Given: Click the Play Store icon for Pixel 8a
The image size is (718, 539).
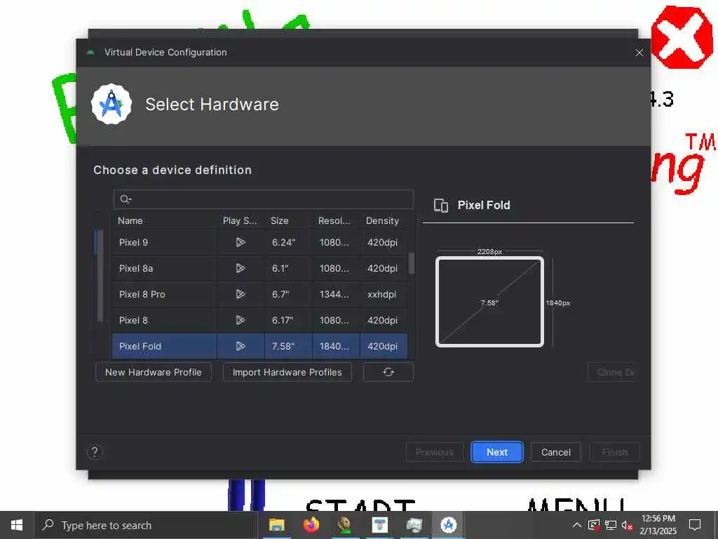Looking at the screenshot, I should tap(240, 268).
